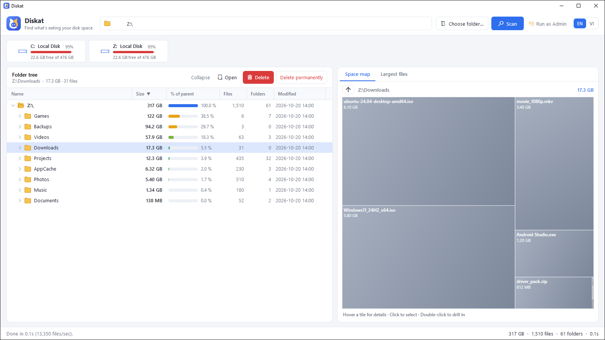605x340 pixels.
Task: Open the Space map tab
Action: (357, 74)
